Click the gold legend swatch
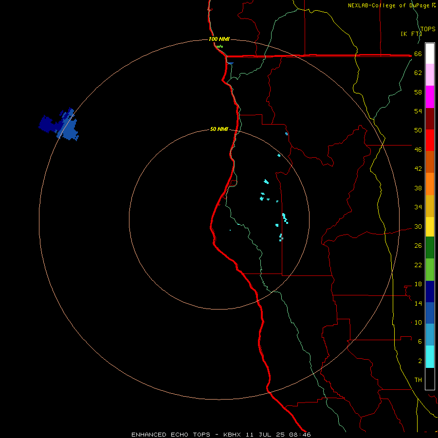This screenshot has width=438, height=438. (x=430, y=206)
